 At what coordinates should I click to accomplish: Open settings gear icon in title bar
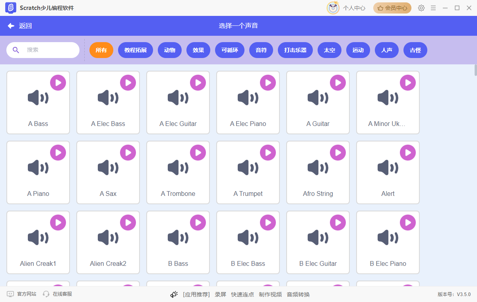point(421,8)
